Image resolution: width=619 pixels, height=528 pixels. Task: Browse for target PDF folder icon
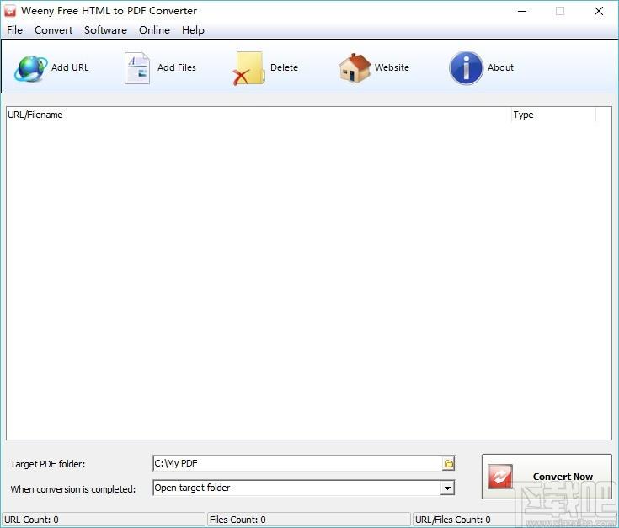pyautogui.click(x=448, y=464)
